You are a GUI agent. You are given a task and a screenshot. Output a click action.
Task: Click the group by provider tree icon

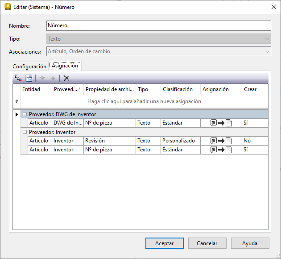click(18, 78)
